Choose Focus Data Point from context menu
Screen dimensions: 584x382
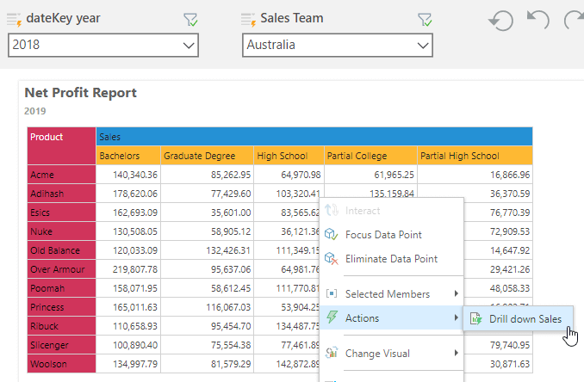(x=391, y=235)
